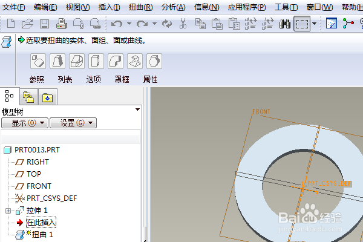Screen dimensions: 363x242
Task: Open the Undo history dropdown arrow
Action: pyautogui.click(x=129, y=24)
